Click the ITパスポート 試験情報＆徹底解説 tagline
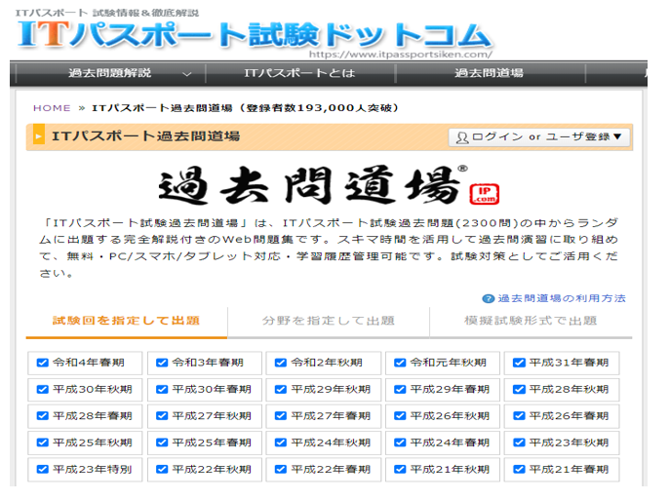Viewport: 670px width, 500px height. (x=107, y=13)
